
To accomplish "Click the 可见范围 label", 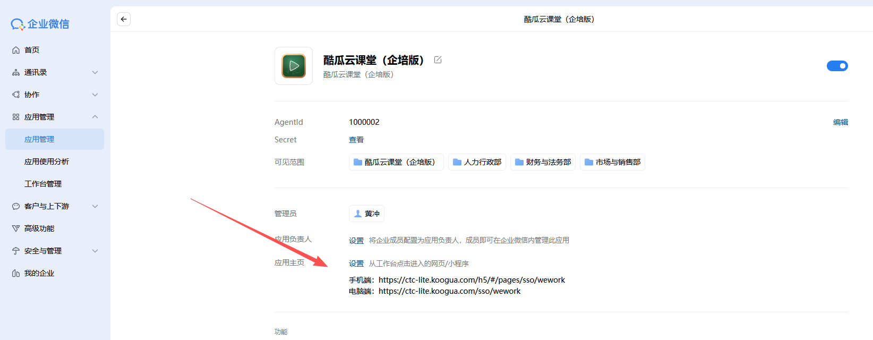I will [289, 162].
